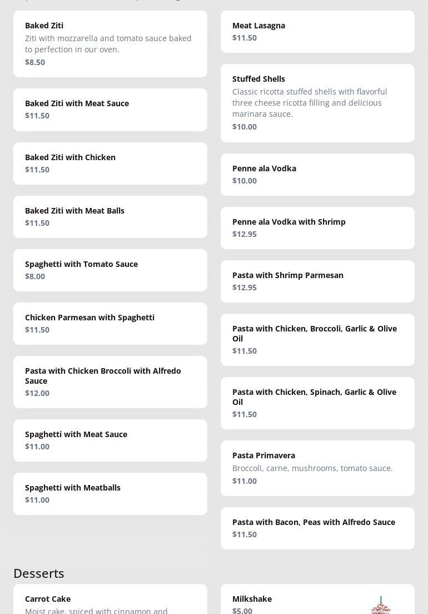Select Spaghetti with Meat Sauce
428x614 pixels.
[110, 440]
